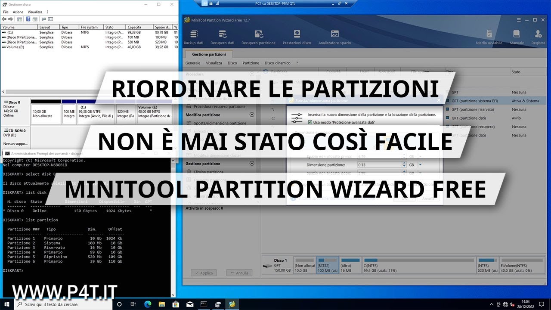The height and width of the screenshot is (310, 551).
Task: Select (Altro) 16 MB block in disk map
Action: tap(350, 266)
